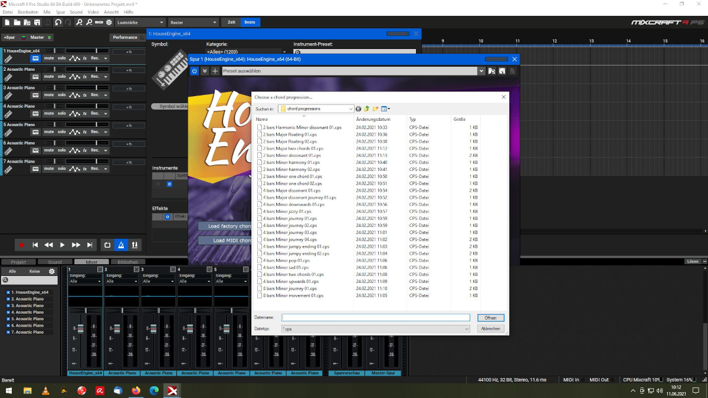
Task: Solo track 2 Acoustic Piano
Action: 62,77
